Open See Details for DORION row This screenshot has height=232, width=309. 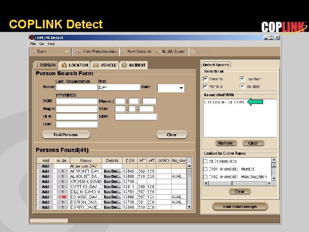[x=112, y=202]
